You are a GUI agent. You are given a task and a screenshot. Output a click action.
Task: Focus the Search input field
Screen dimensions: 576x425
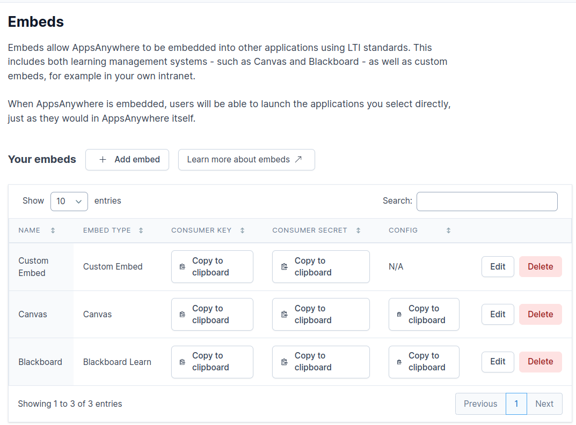pos(487,202)
